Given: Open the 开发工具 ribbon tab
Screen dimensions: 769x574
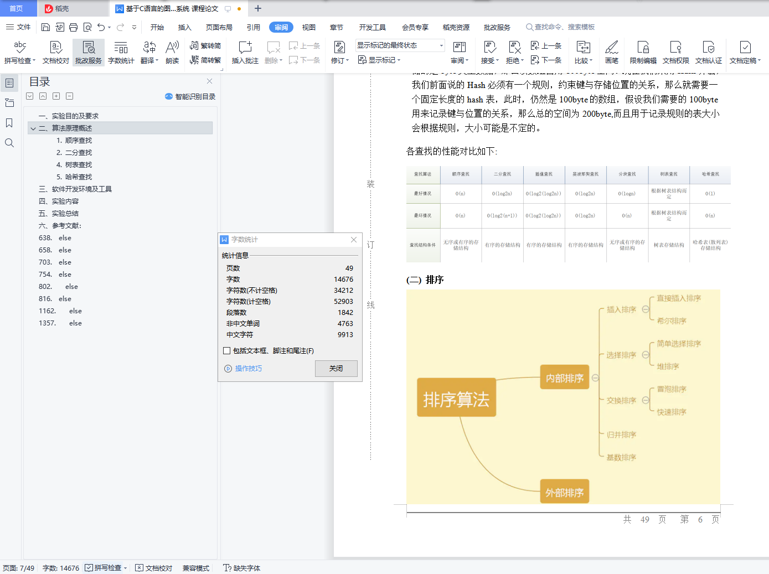Looking at the screenshot, I should (373, 27).
